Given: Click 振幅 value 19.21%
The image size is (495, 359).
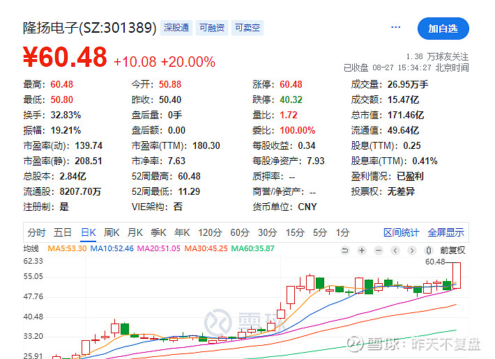Looking at the screenshot, I should [66, 130].
